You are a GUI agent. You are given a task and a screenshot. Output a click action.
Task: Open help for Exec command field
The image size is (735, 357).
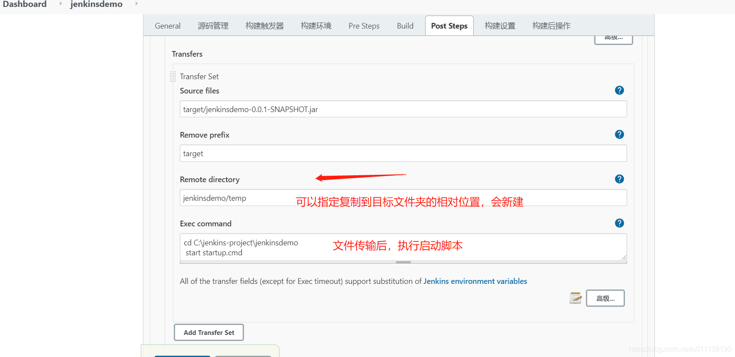[619, 223]
